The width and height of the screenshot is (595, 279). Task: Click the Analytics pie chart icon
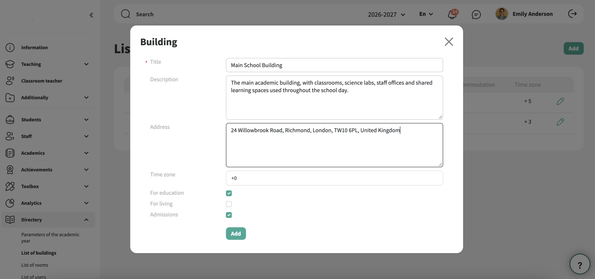10,203
